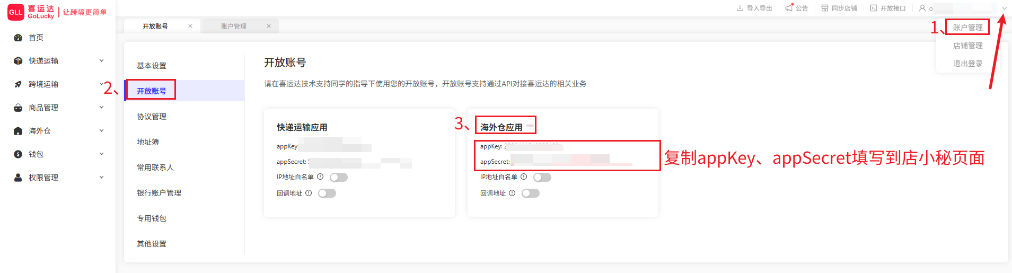Viewport: 1012px width, 273px height.
Task: Click the 同步店铺 store icon
Action: point(825,8)
